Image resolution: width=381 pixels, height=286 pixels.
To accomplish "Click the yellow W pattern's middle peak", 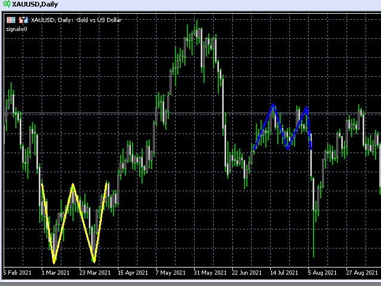I will pos(73,185).
